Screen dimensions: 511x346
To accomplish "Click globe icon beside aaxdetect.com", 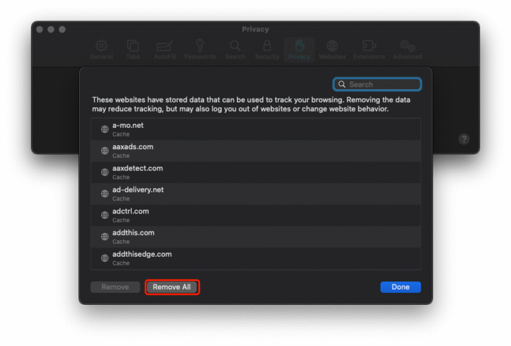I will point(104,172).
